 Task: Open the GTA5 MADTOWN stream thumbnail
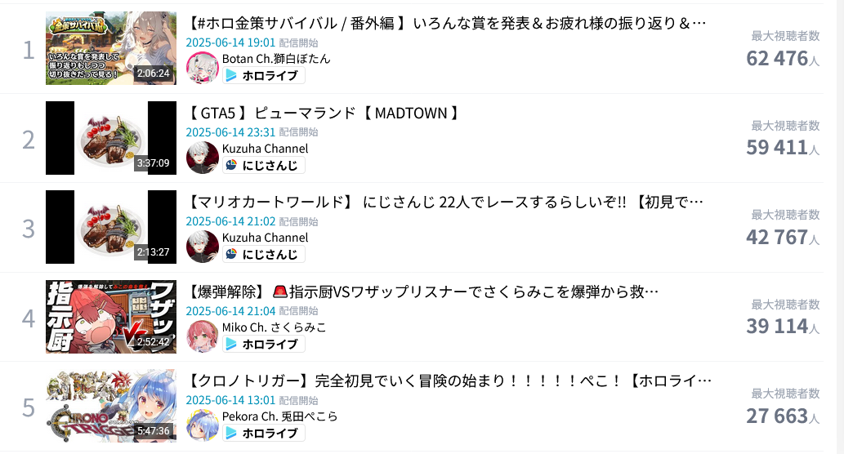111,138
